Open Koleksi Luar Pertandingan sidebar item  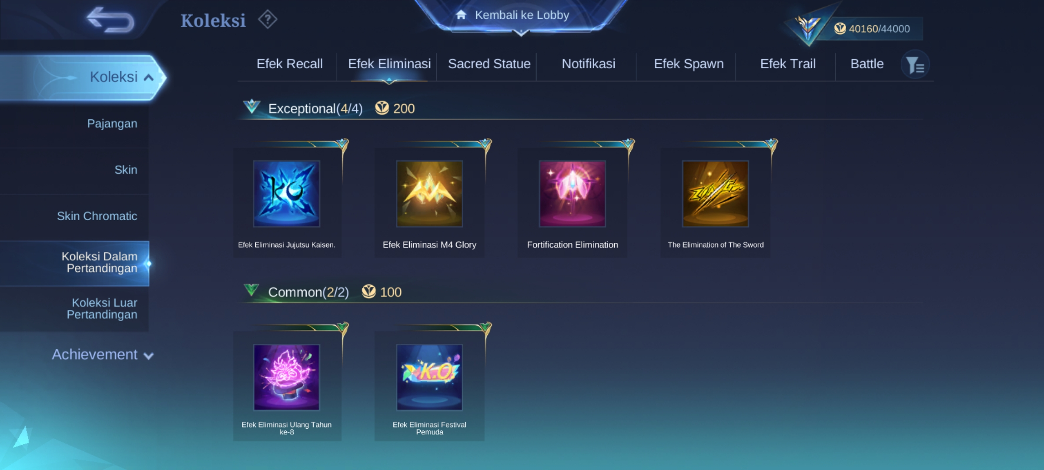pos(102,309)
